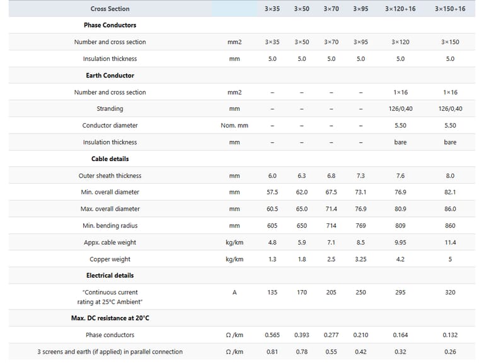Click the 'Stranding' row label

pos(110,109)
